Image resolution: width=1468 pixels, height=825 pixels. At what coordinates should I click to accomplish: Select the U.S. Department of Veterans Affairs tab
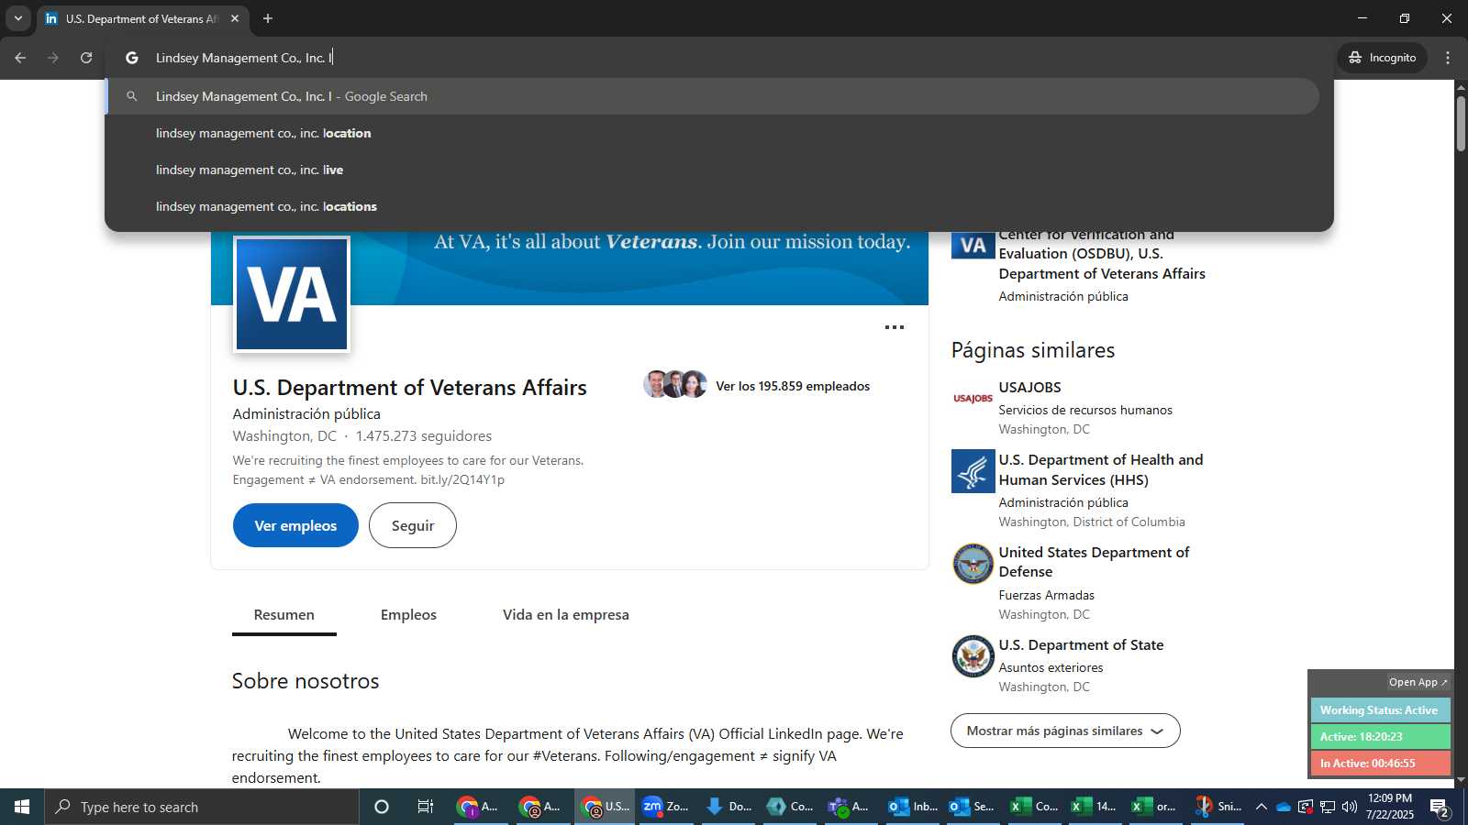tap(141, 18)
